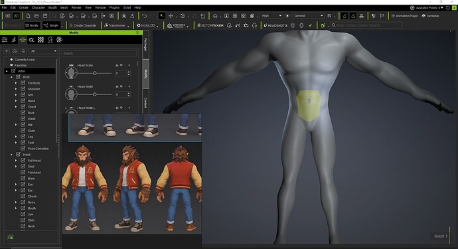Uncheck the Body checkbox
This screenshot has width=458, height=249.
tap(18, 77)
